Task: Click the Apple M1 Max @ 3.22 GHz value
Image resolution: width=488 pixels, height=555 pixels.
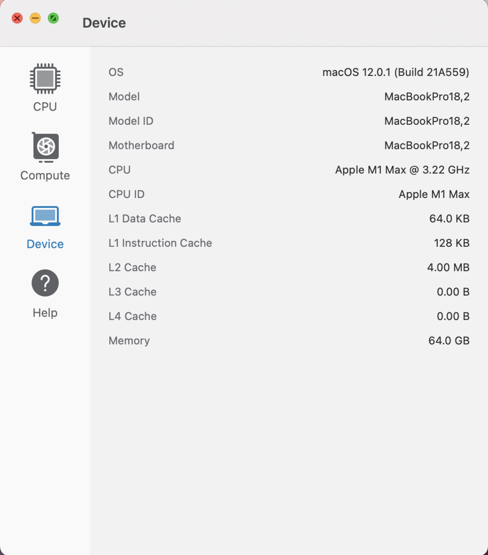Action: tap(402, 170)
